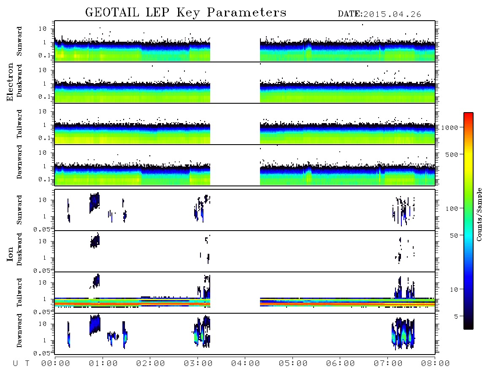Select the Electron 'Sunward' panel label
This screenshot has width=482, height=371.
click(x=19, y=41)
